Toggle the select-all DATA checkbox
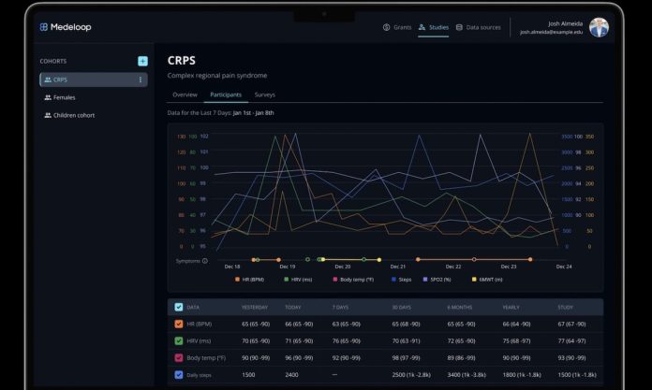This screenshot has width=652, height=390. [179, 307]
